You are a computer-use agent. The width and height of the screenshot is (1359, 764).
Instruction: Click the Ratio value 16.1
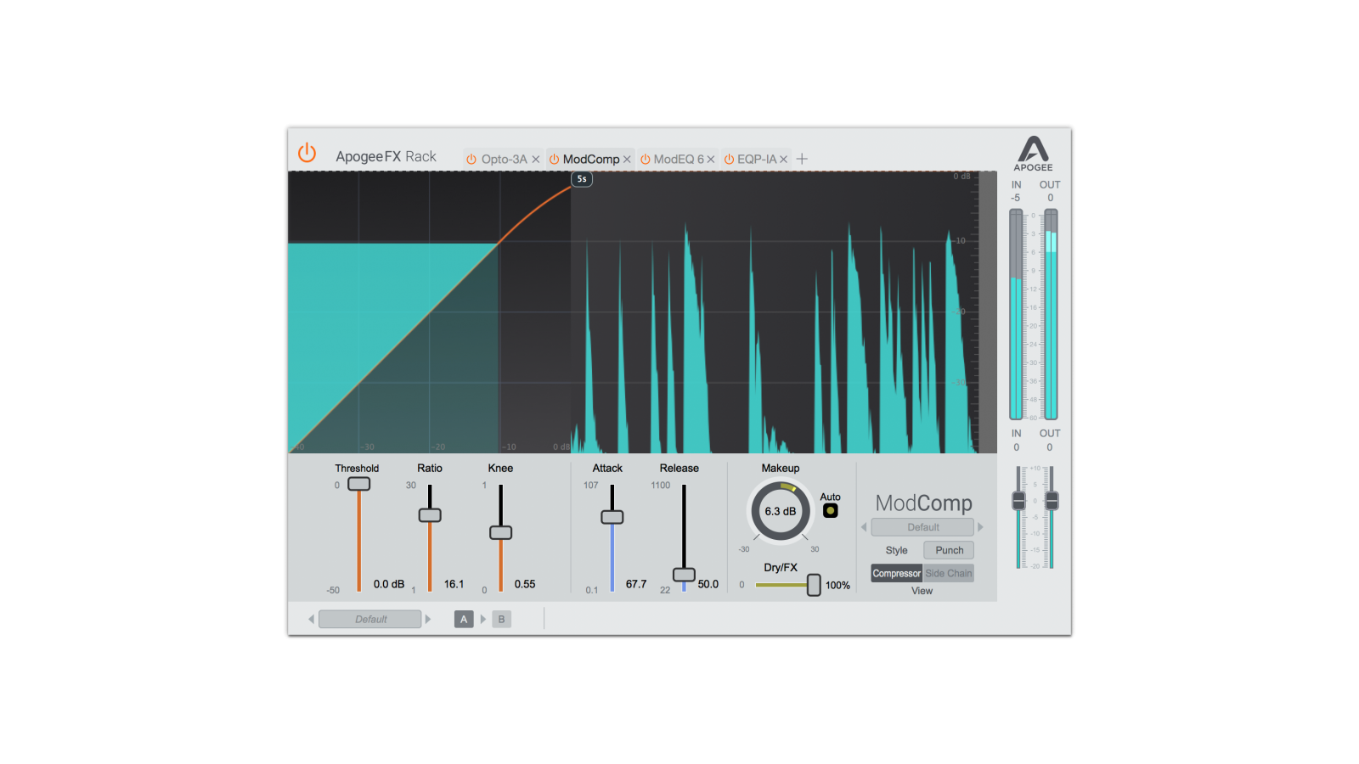[x=454, y=584]
